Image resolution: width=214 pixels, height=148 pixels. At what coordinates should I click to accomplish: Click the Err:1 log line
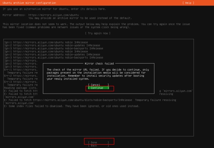[x=21, y=70]
